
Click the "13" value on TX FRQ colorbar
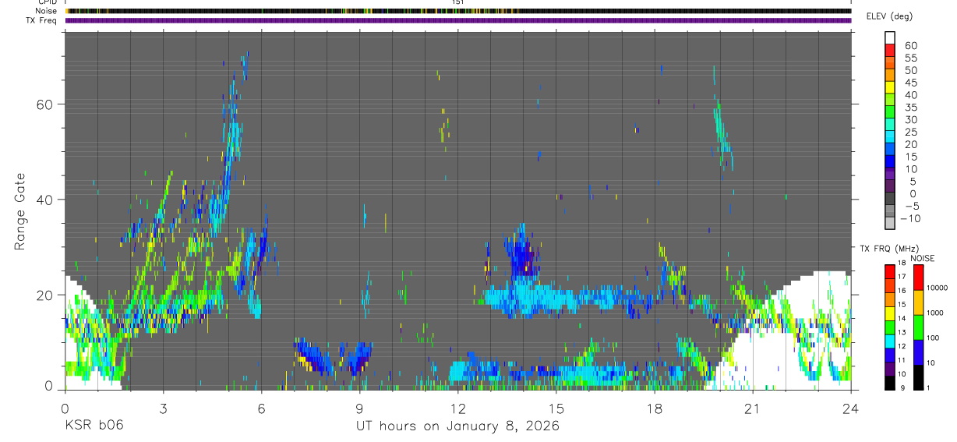(x=901, y=333)
